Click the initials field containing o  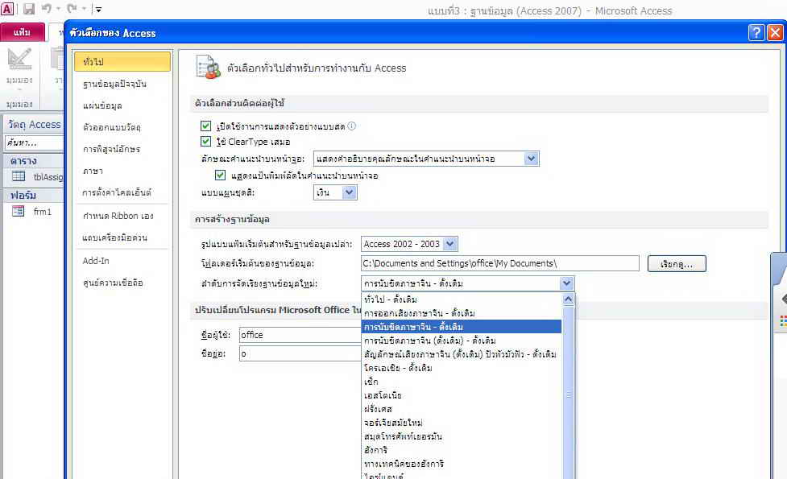coord(300,353)
